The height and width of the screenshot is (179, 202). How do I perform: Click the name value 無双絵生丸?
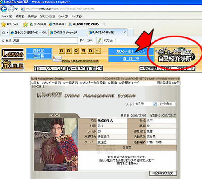(105, 121)
